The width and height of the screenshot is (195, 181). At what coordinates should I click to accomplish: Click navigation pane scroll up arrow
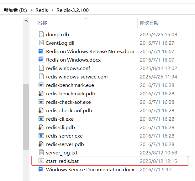pyautogui.click(x=26, y=21)
